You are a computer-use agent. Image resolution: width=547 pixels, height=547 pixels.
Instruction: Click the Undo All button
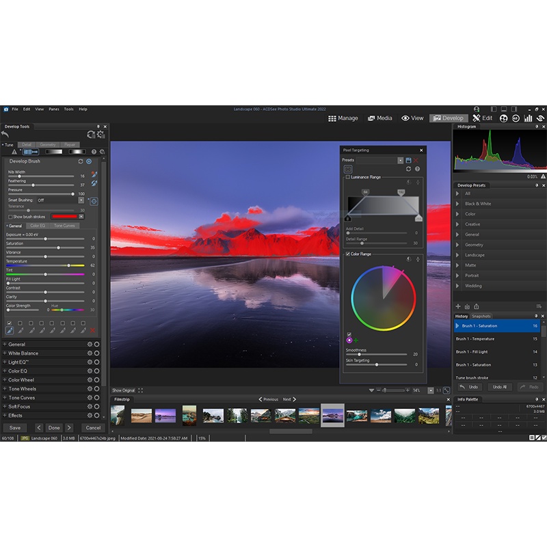click(x=499, y=387)
